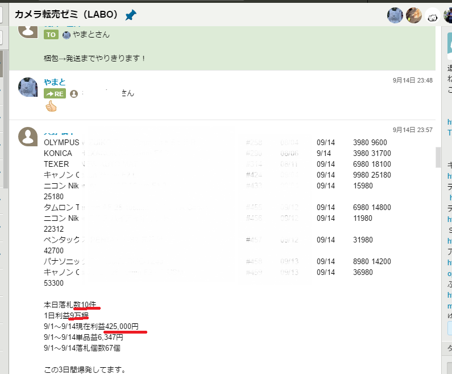Select the text 梱包→発送までやりきります！
This screenshot has height=374, width=452.
click(x=94, y=58)
